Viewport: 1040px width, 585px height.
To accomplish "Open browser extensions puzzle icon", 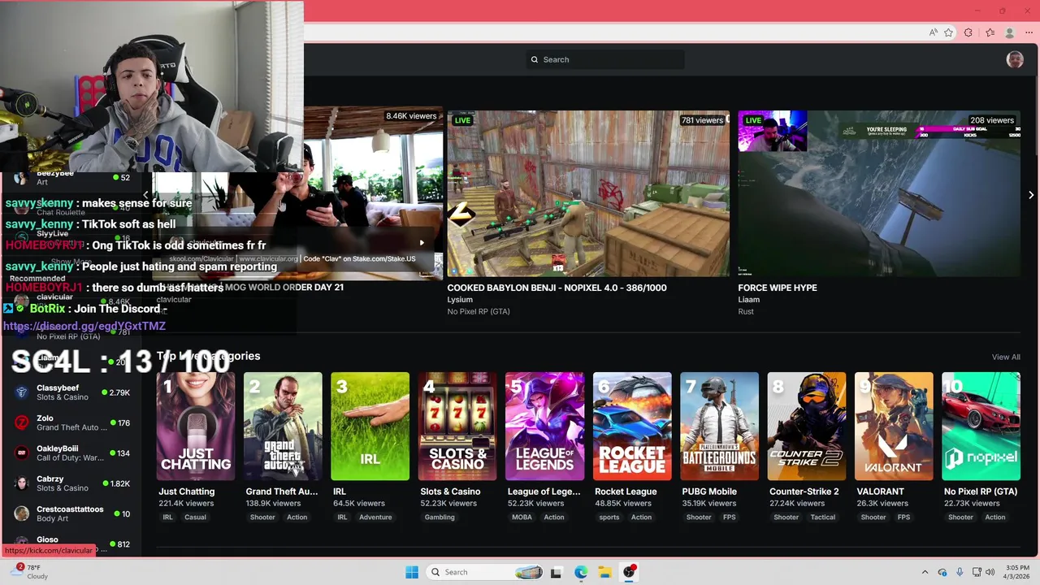I will (968, 32).
